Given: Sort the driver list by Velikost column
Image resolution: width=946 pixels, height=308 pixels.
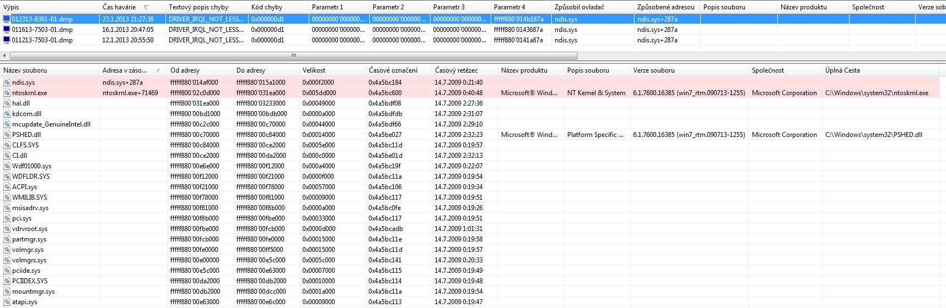Looking at the screenshot, I should point(314,70).
